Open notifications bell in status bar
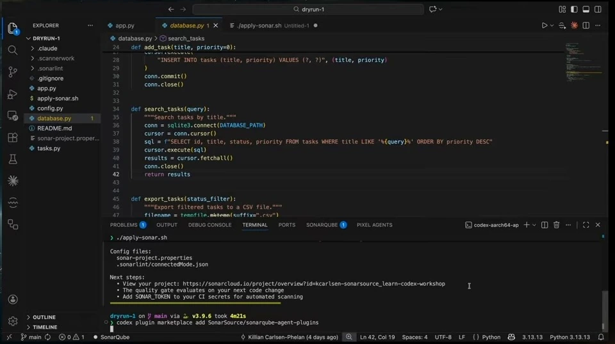This screenshot has width=615, height=344. (601, 337)
